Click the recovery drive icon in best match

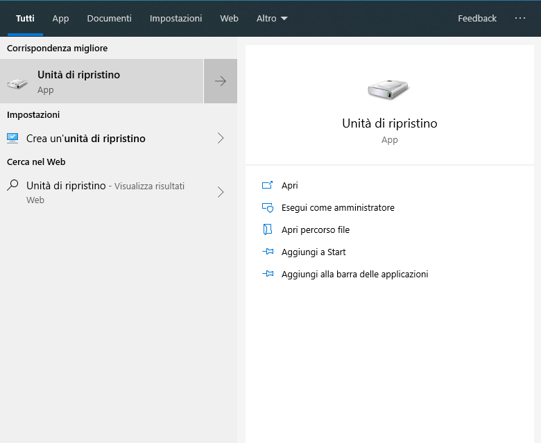click(17, 82)
